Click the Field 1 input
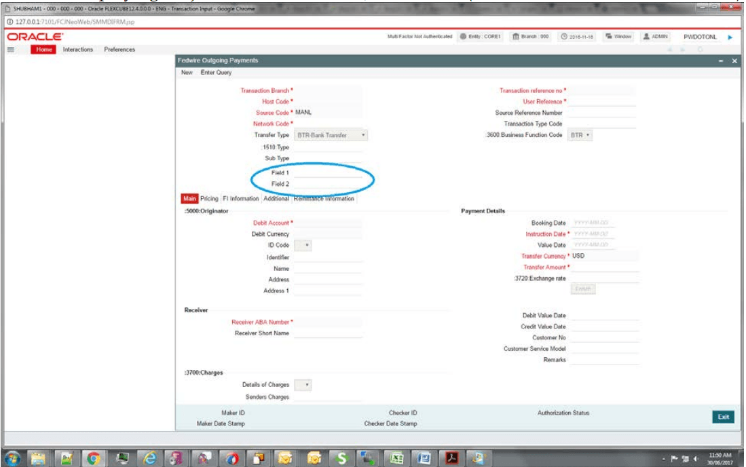Screen dimensions: 746x467 [x=328, y=172]
